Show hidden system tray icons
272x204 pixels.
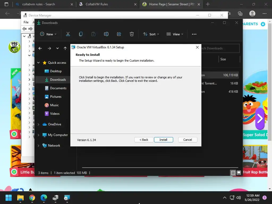225,198
